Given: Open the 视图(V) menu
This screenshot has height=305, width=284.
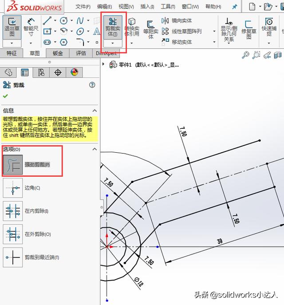Looking at the screenshot, I should 126,7.
